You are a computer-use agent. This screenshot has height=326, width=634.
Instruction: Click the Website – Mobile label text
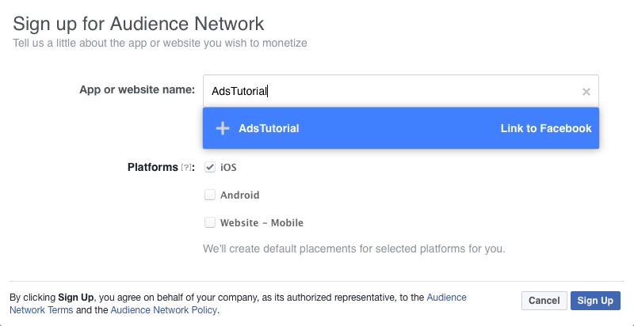262,222
